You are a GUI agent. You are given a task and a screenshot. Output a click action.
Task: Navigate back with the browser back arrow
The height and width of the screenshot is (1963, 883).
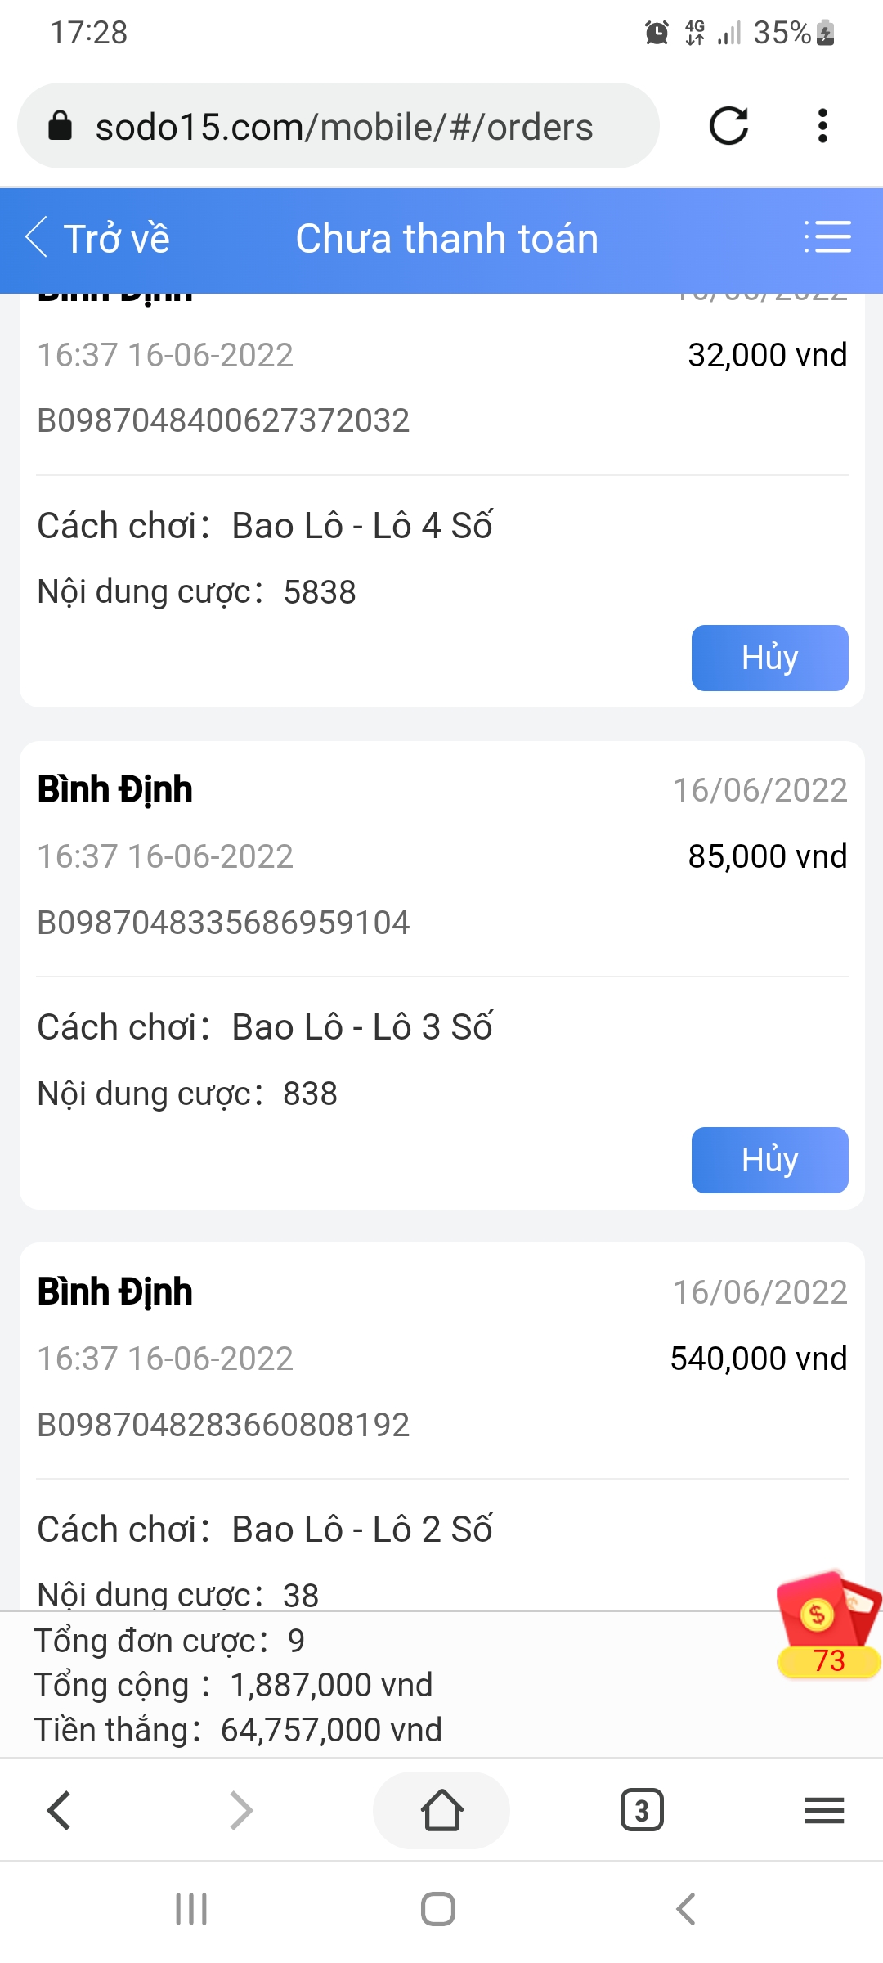(x=59, y=1810)
